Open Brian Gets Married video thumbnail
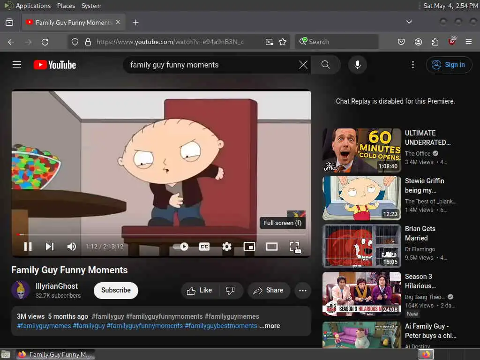 tap(361, 246)
